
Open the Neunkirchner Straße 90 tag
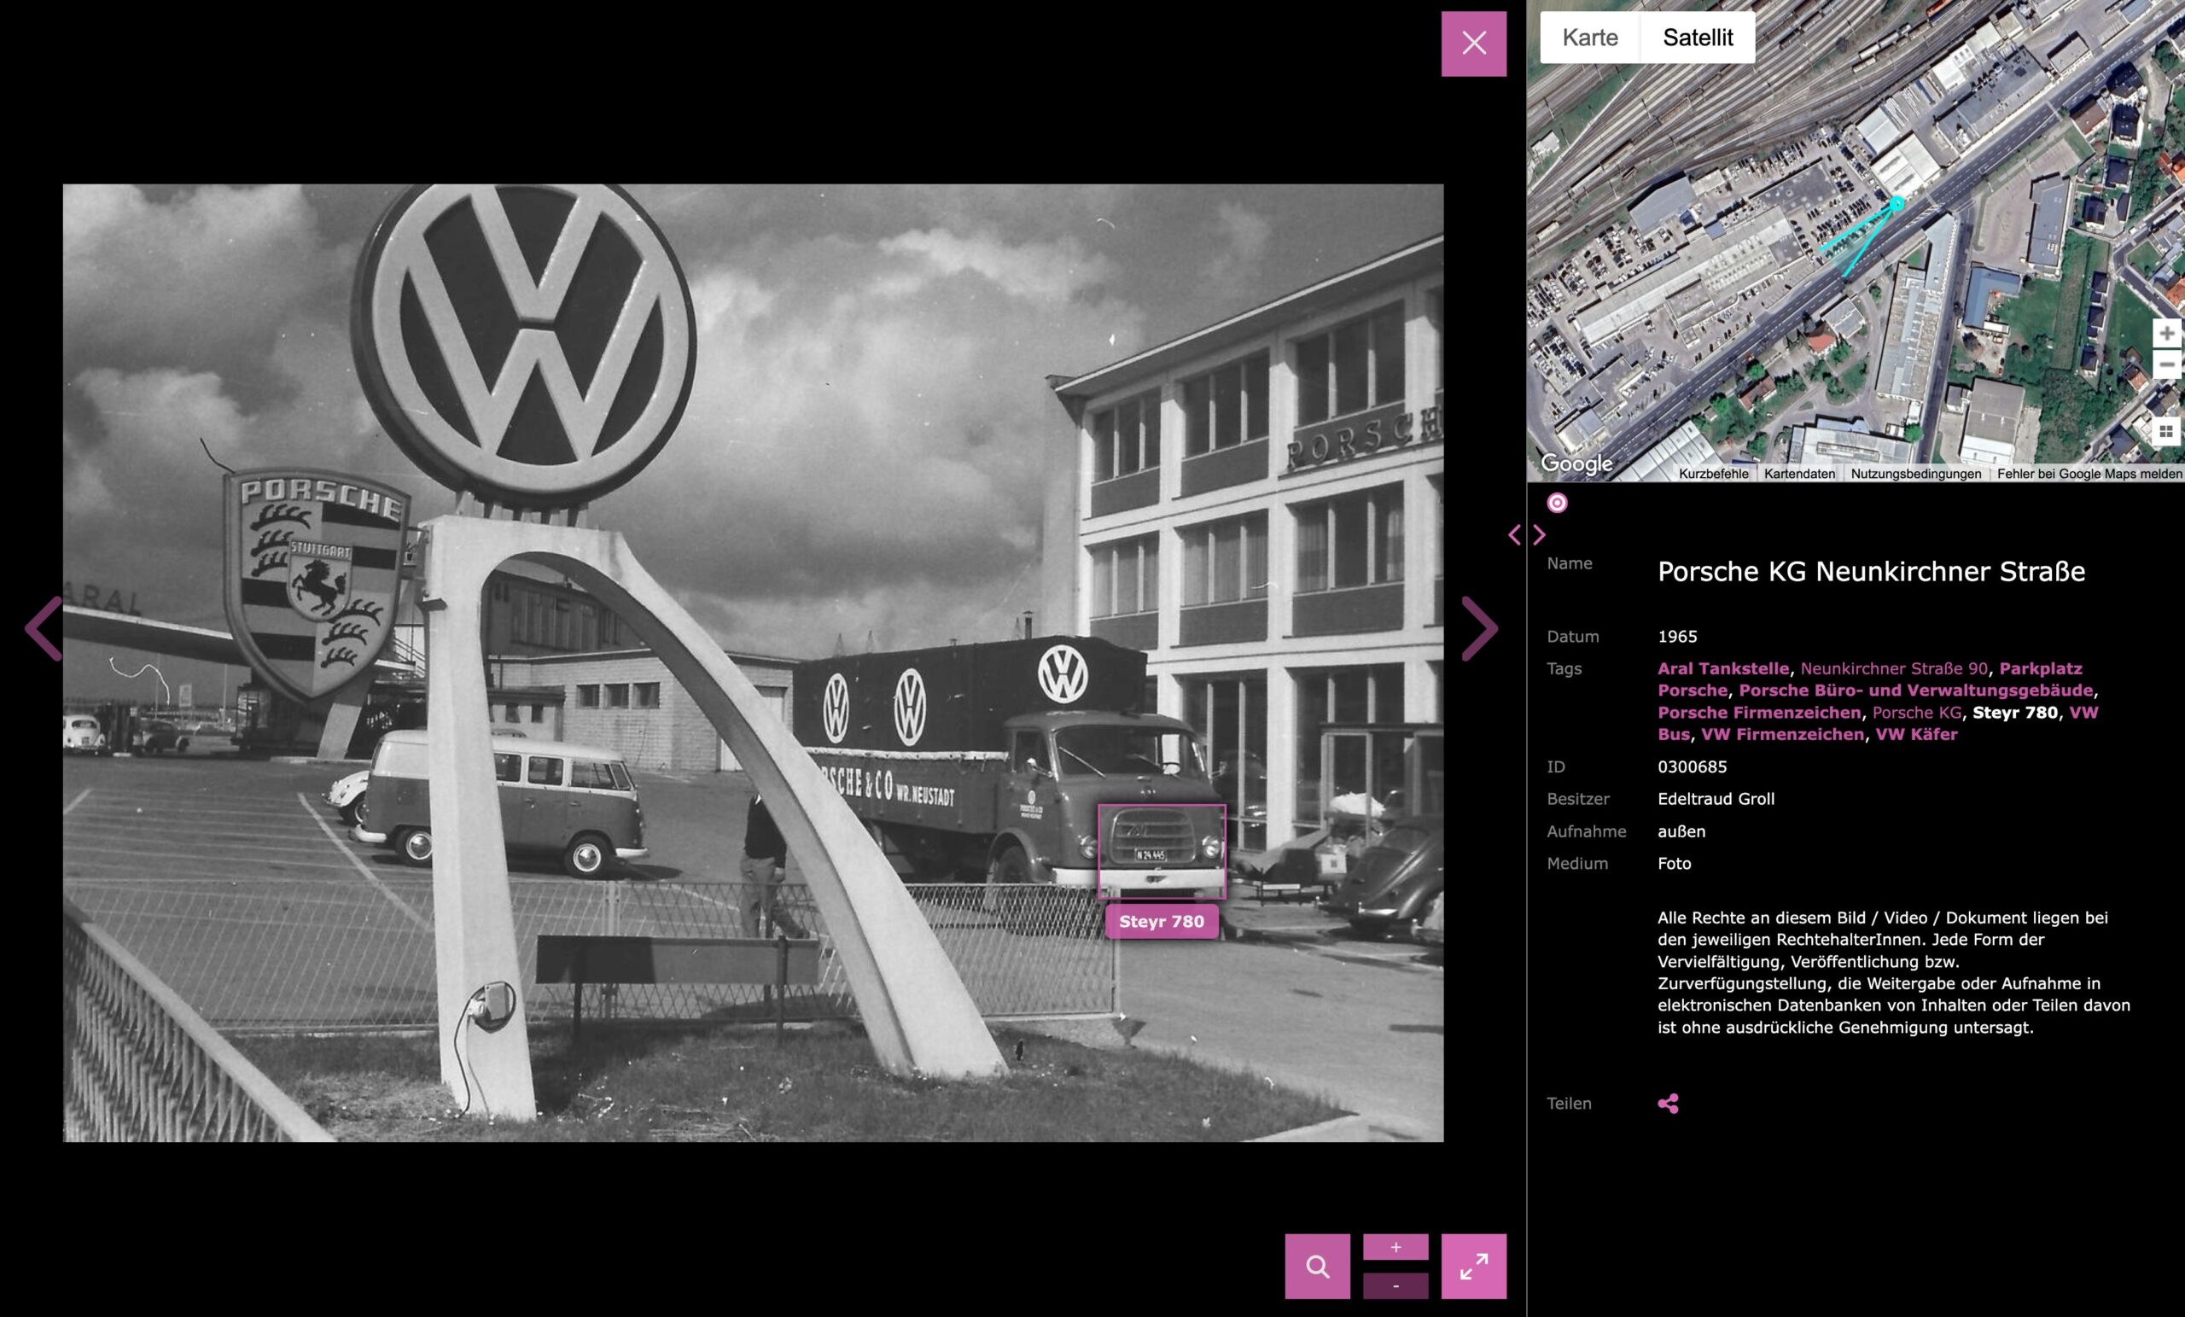tap(1894, 668)
